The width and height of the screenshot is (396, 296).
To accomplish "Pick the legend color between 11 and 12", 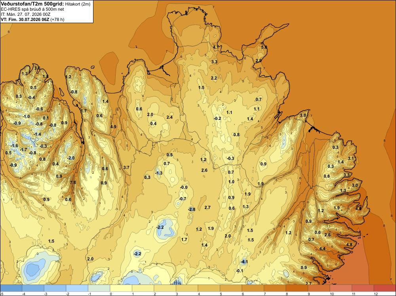I will [x=363, y=288].
